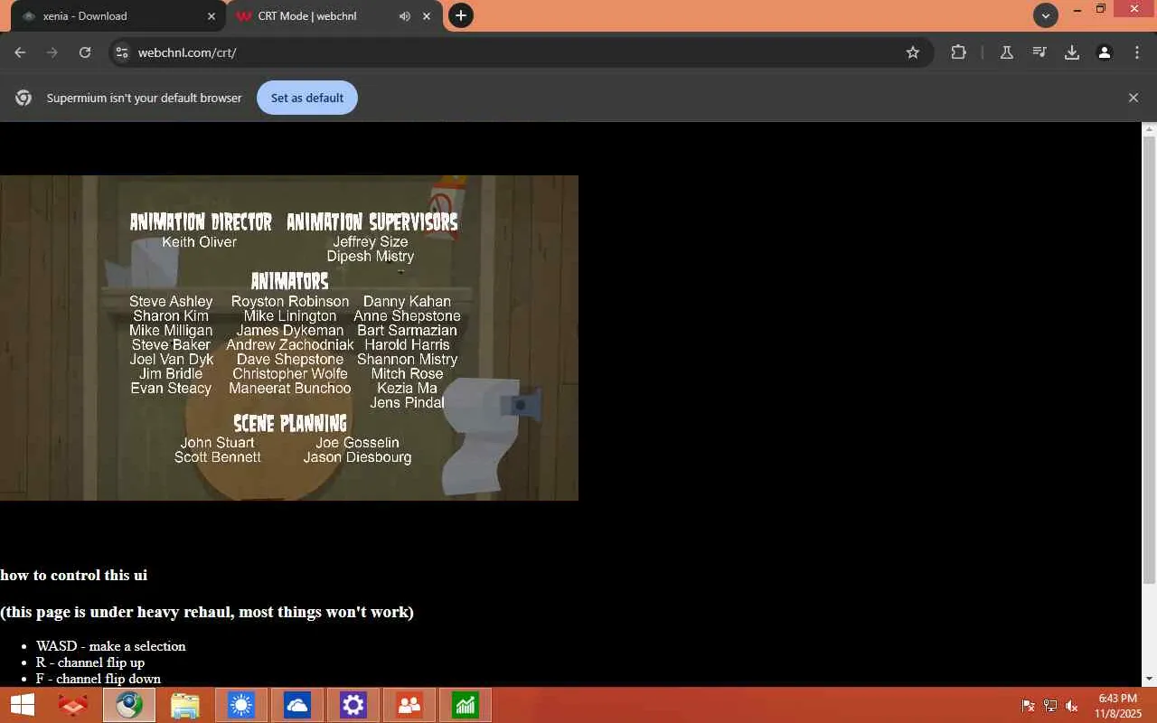Click the credits video frame
Image resolution: width=1157 pixels, height=723 pixels.
pos(289,338)
